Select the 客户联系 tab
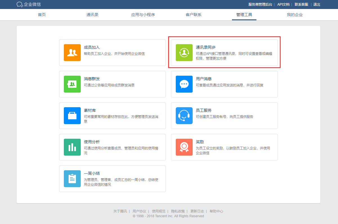 coord(193,15)
